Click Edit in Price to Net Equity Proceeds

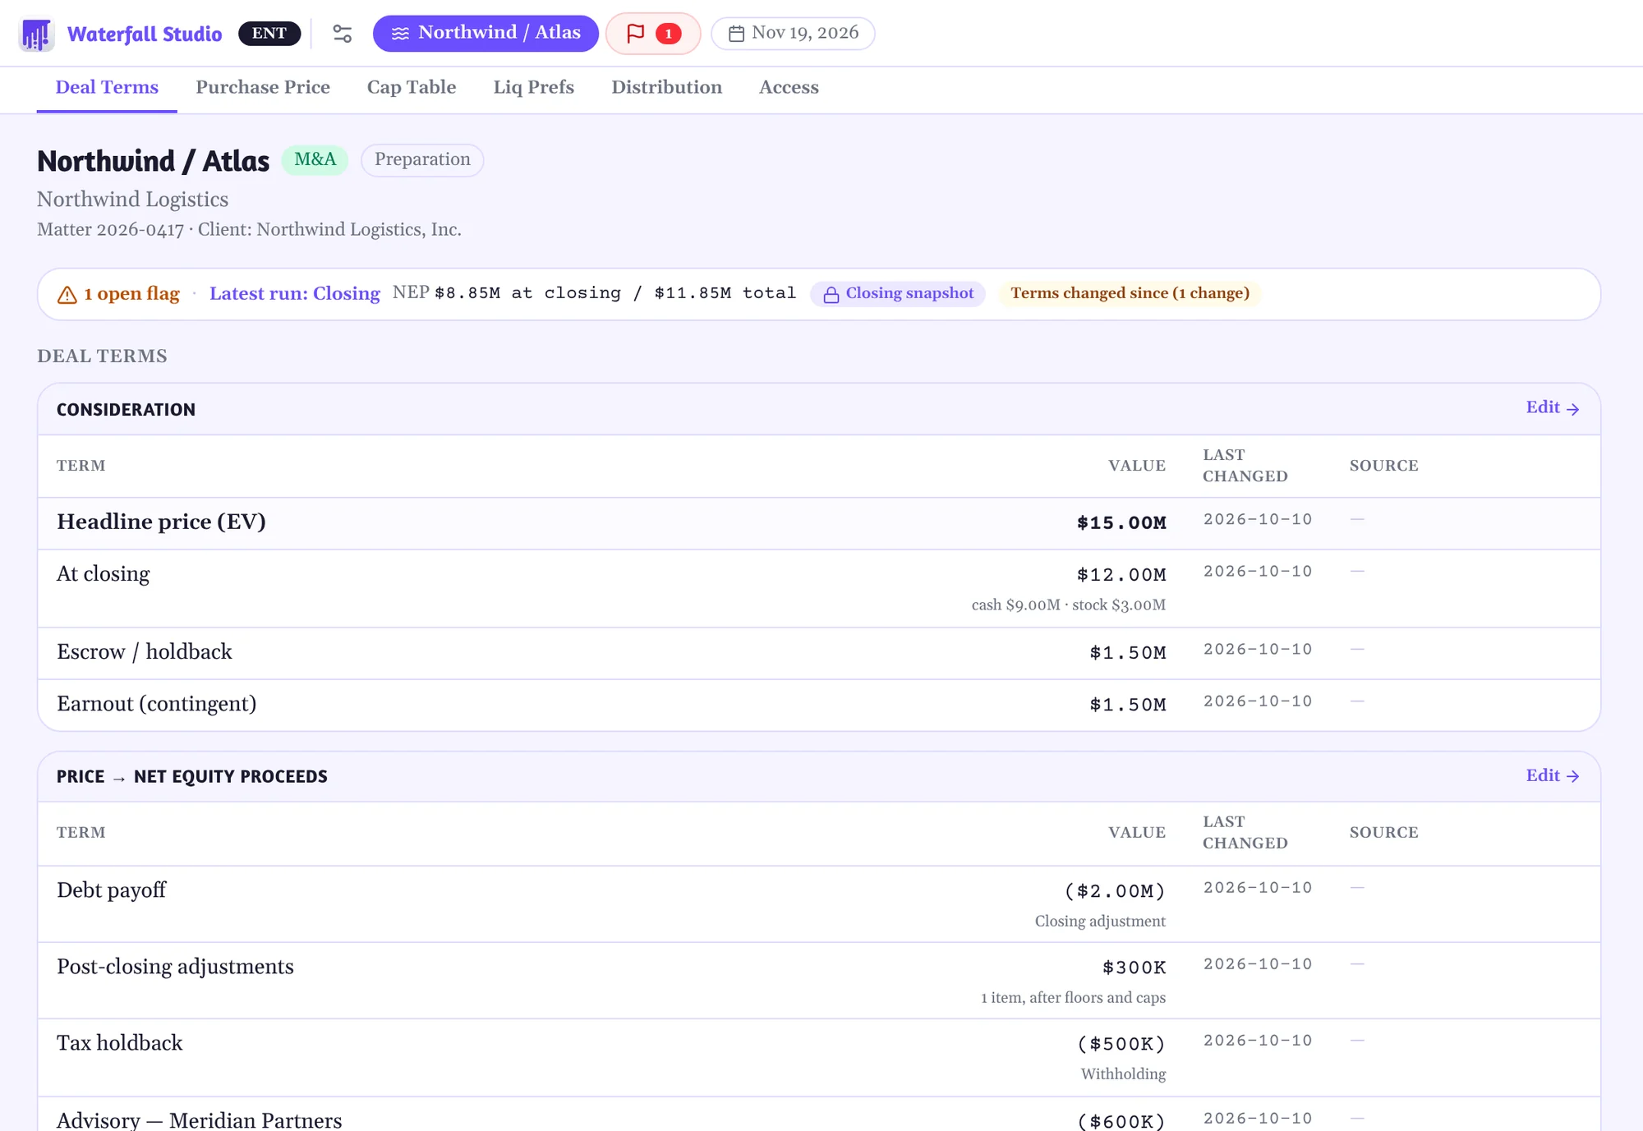click(1553, 775)
